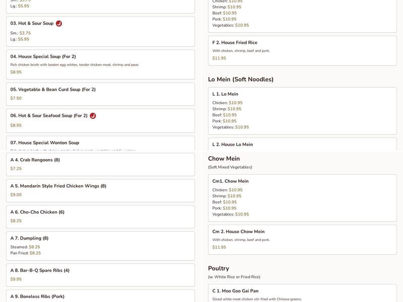Click House Special Soup description text

pyautogui.click(x=75, y=65)
